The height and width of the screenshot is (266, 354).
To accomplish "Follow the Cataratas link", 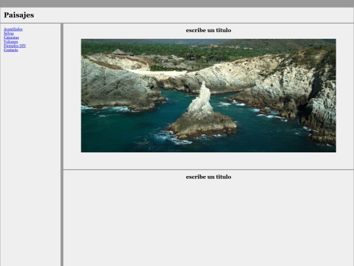I will (11, 37).
